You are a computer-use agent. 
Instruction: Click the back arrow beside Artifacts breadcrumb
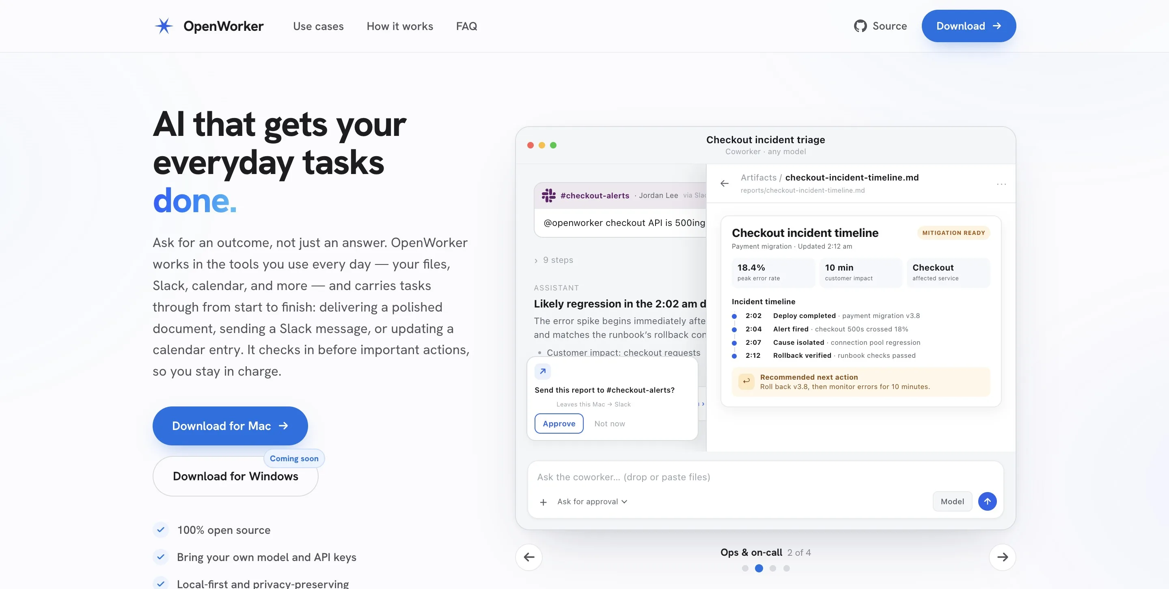724,183
